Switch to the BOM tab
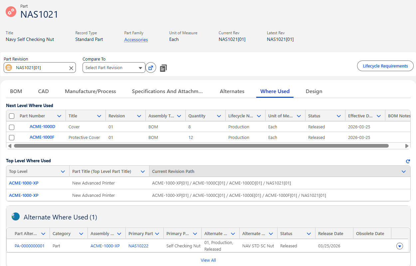Image resolution: width=416 pixels, height=266 pixels. 16,91
